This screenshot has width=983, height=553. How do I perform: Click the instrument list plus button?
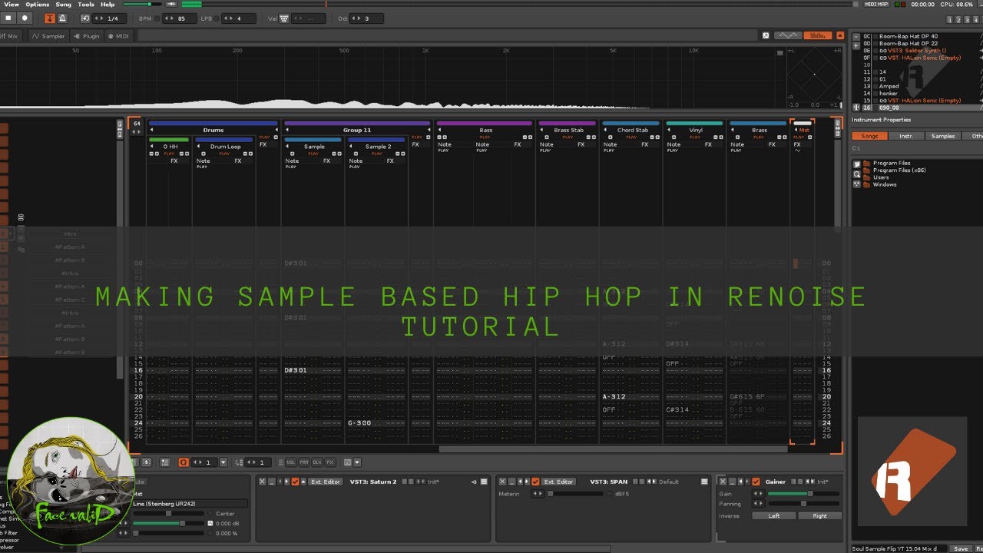pyautogui.click(x=856, y=46)
